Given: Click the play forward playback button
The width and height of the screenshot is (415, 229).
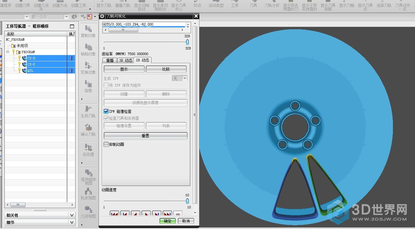Looking at the screenshot, I should [146, 213].
